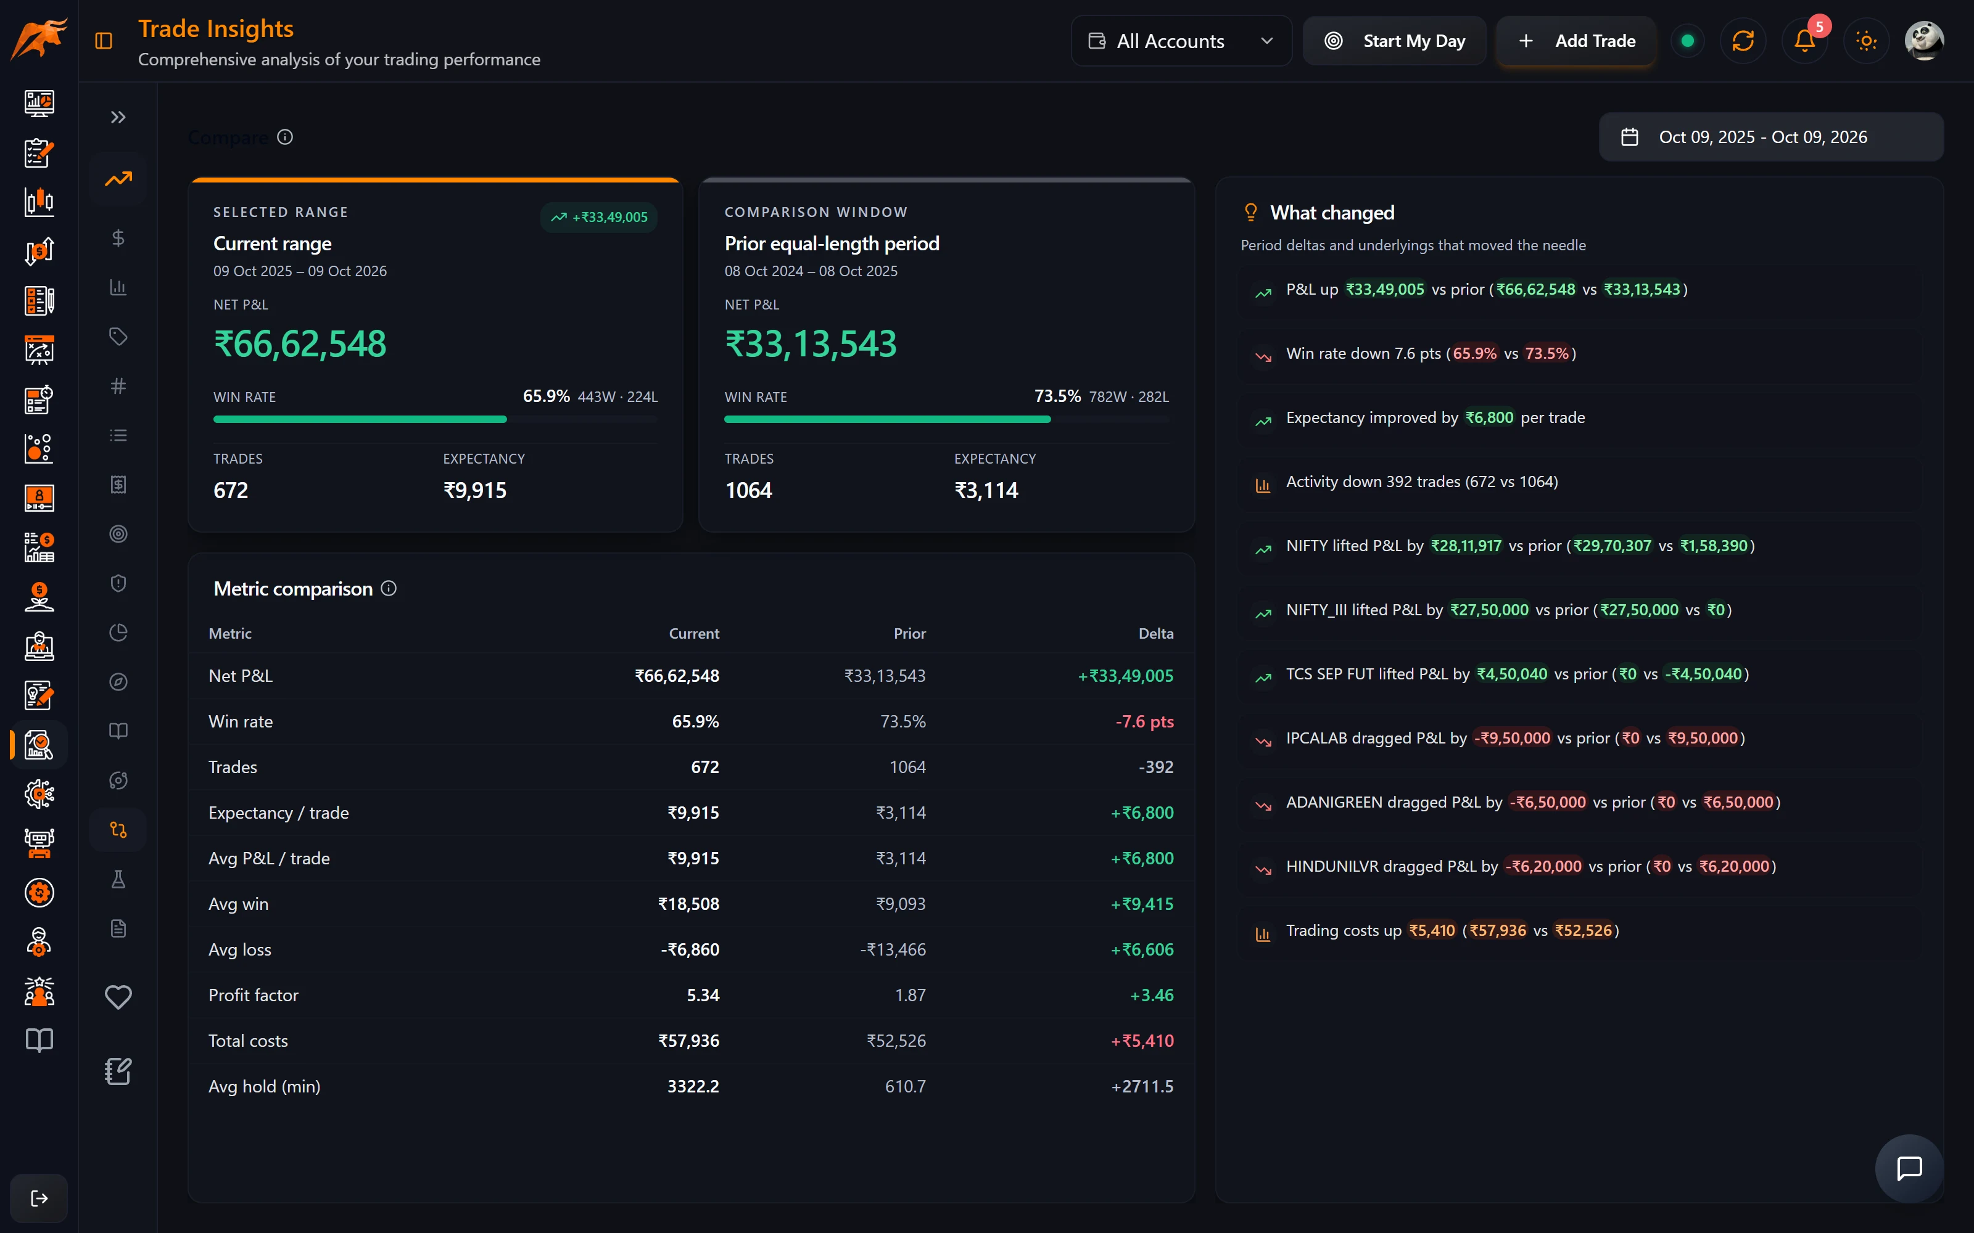
Task: Select the compare git-branch icon in subnav
Action: 118,830
